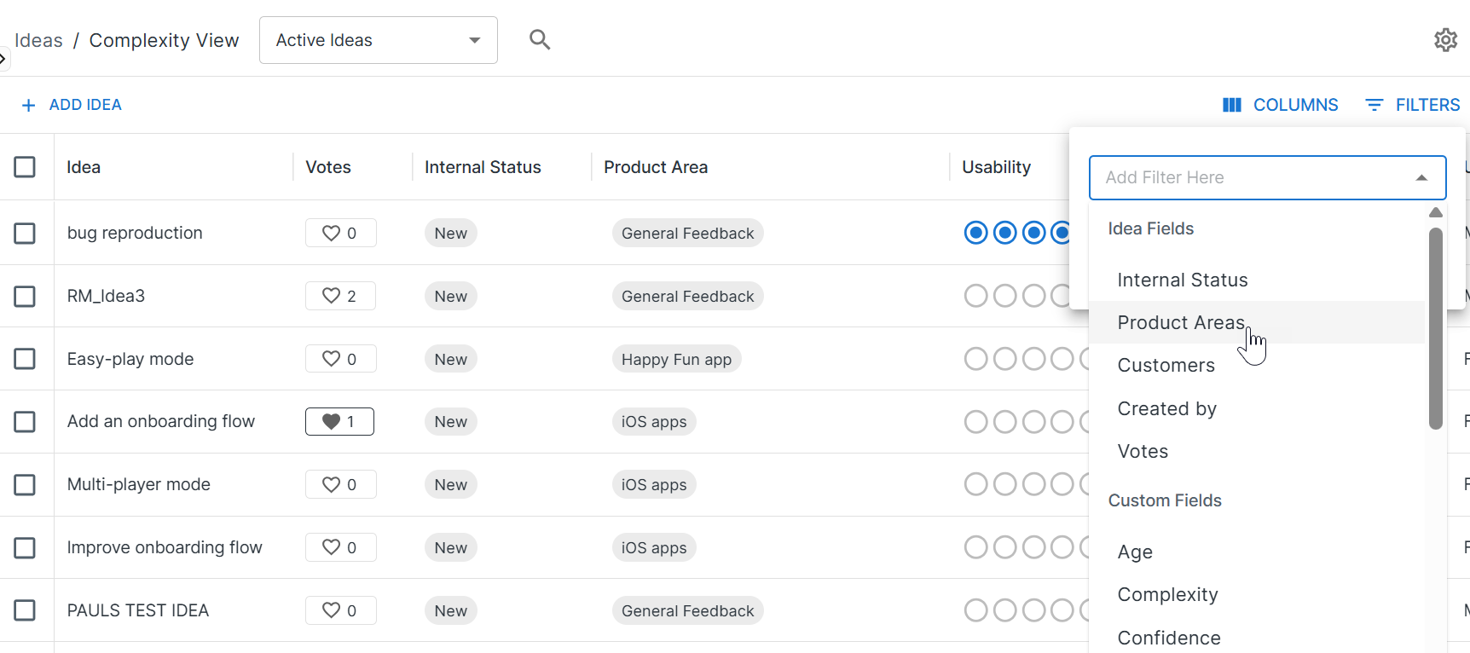Toggle the select-all header checkbox

pos(25,167)
